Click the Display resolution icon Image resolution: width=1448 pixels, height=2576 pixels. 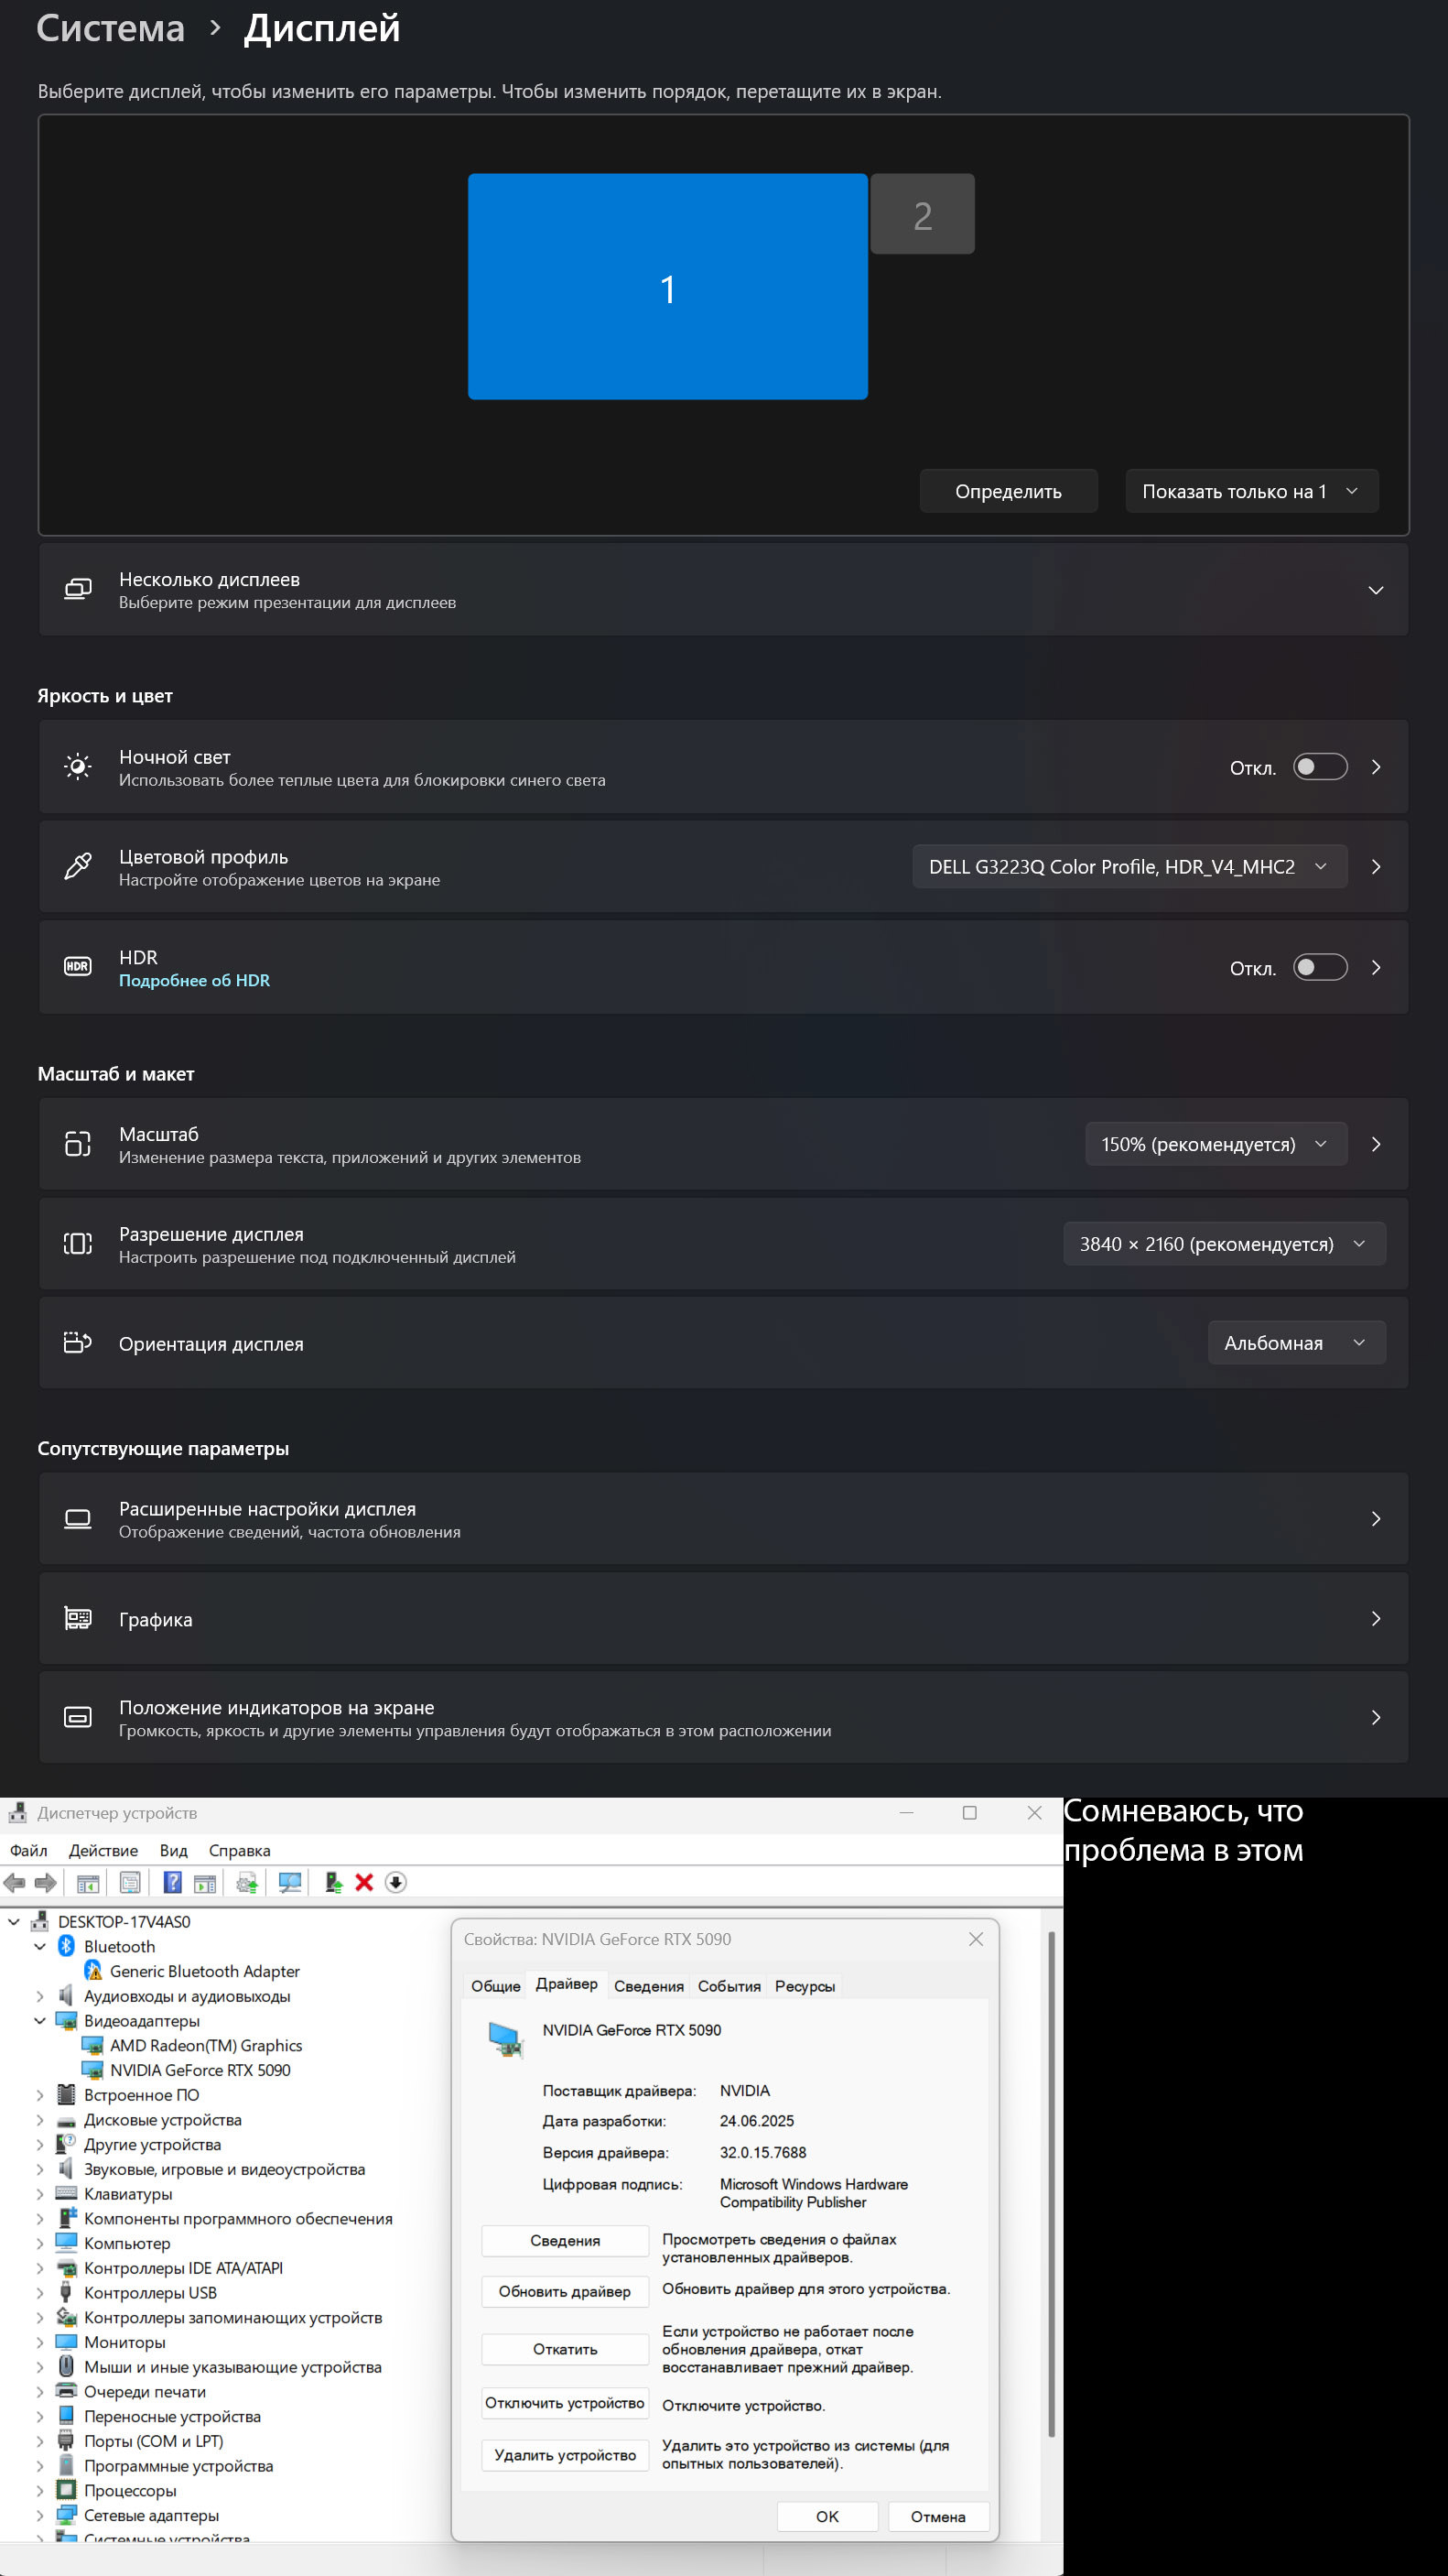pyautogui.click(x=78, y=1244)
